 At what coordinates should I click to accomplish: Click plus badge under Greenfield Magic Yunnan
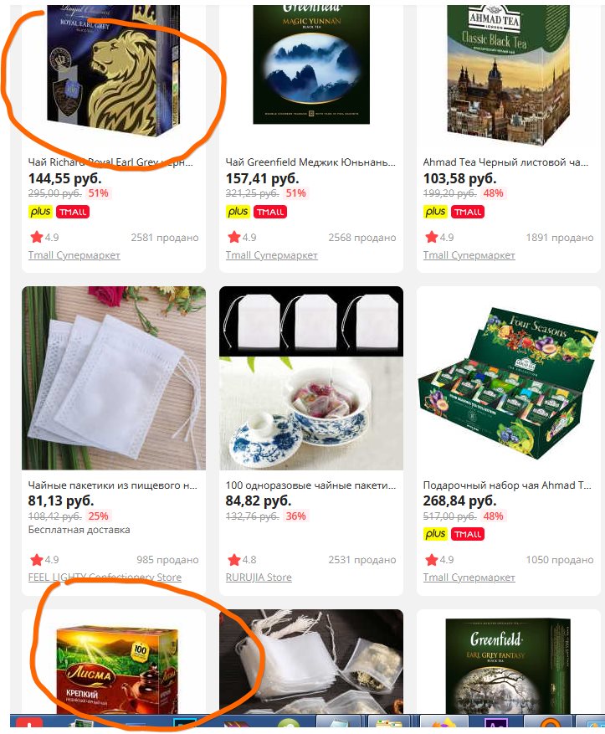click(x=238, y=212)
